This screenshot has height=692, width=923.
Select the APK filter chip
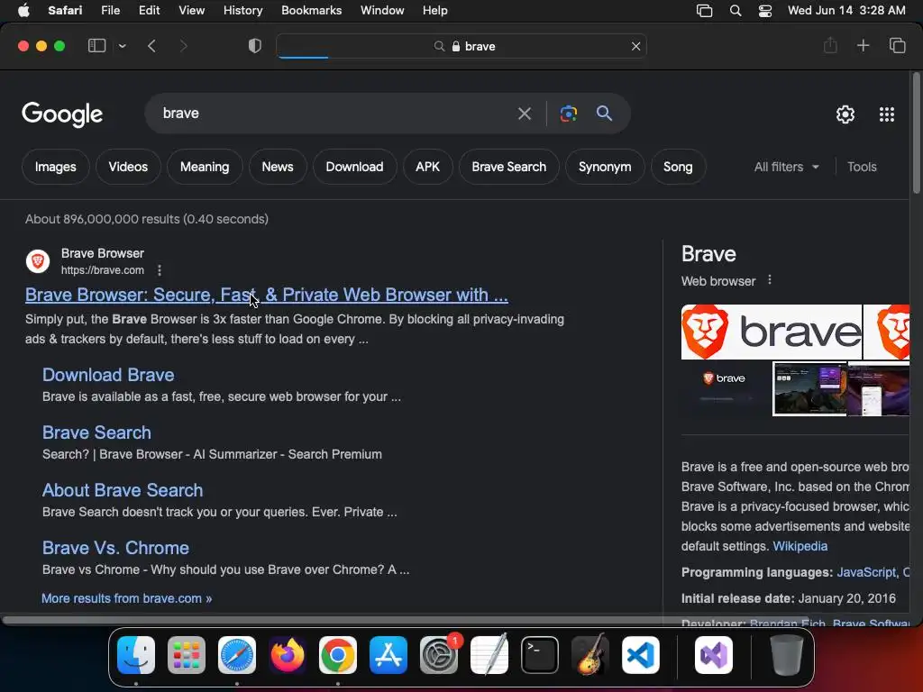tap(427, 167)
